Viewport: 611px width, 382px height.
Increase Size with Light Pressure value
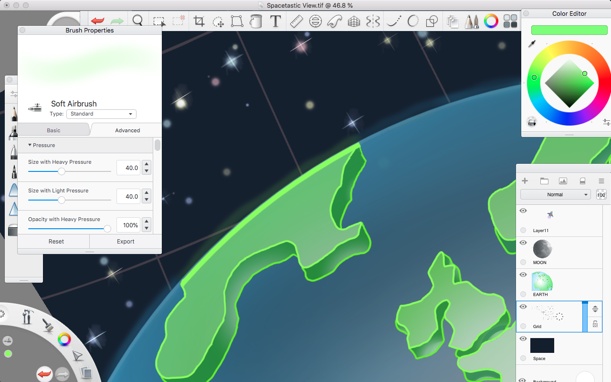(147, 193)
